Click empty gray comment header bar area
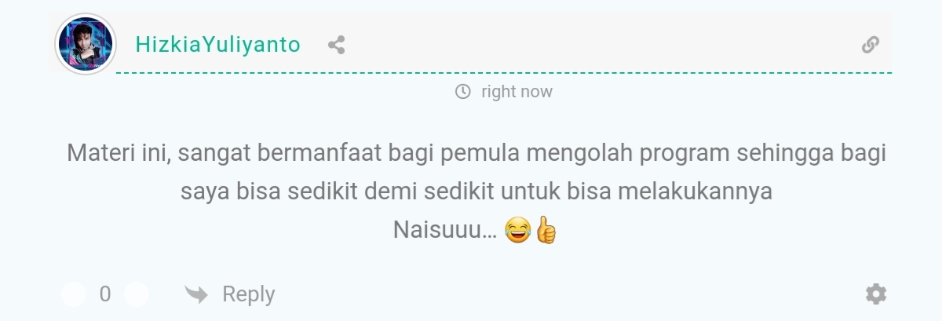942x321 pixels. click(597, 43)
